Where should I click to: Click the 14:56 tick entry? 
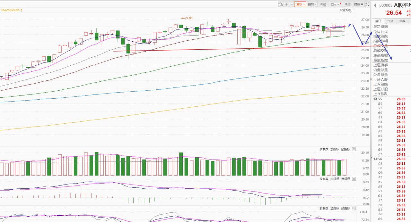[392, 159]
